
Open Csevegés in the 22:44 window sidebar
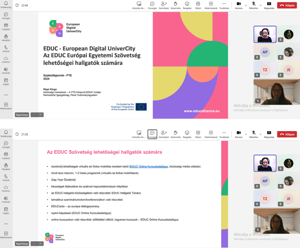coord(6,16)
